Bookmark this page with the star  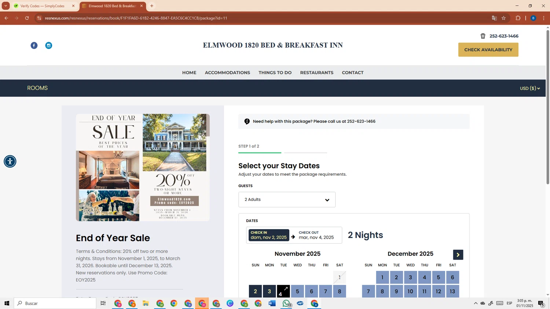point(504,18)
